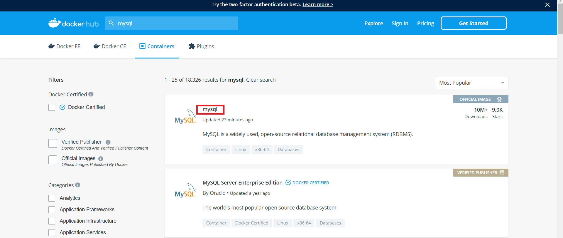The width and height of the screenshot is (563, 238).
Task: Close the two-factor authentication banner
Action: pos(547,5)
